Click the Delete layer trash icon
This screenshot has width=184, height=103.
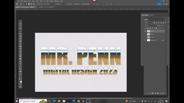coord(163,93)
